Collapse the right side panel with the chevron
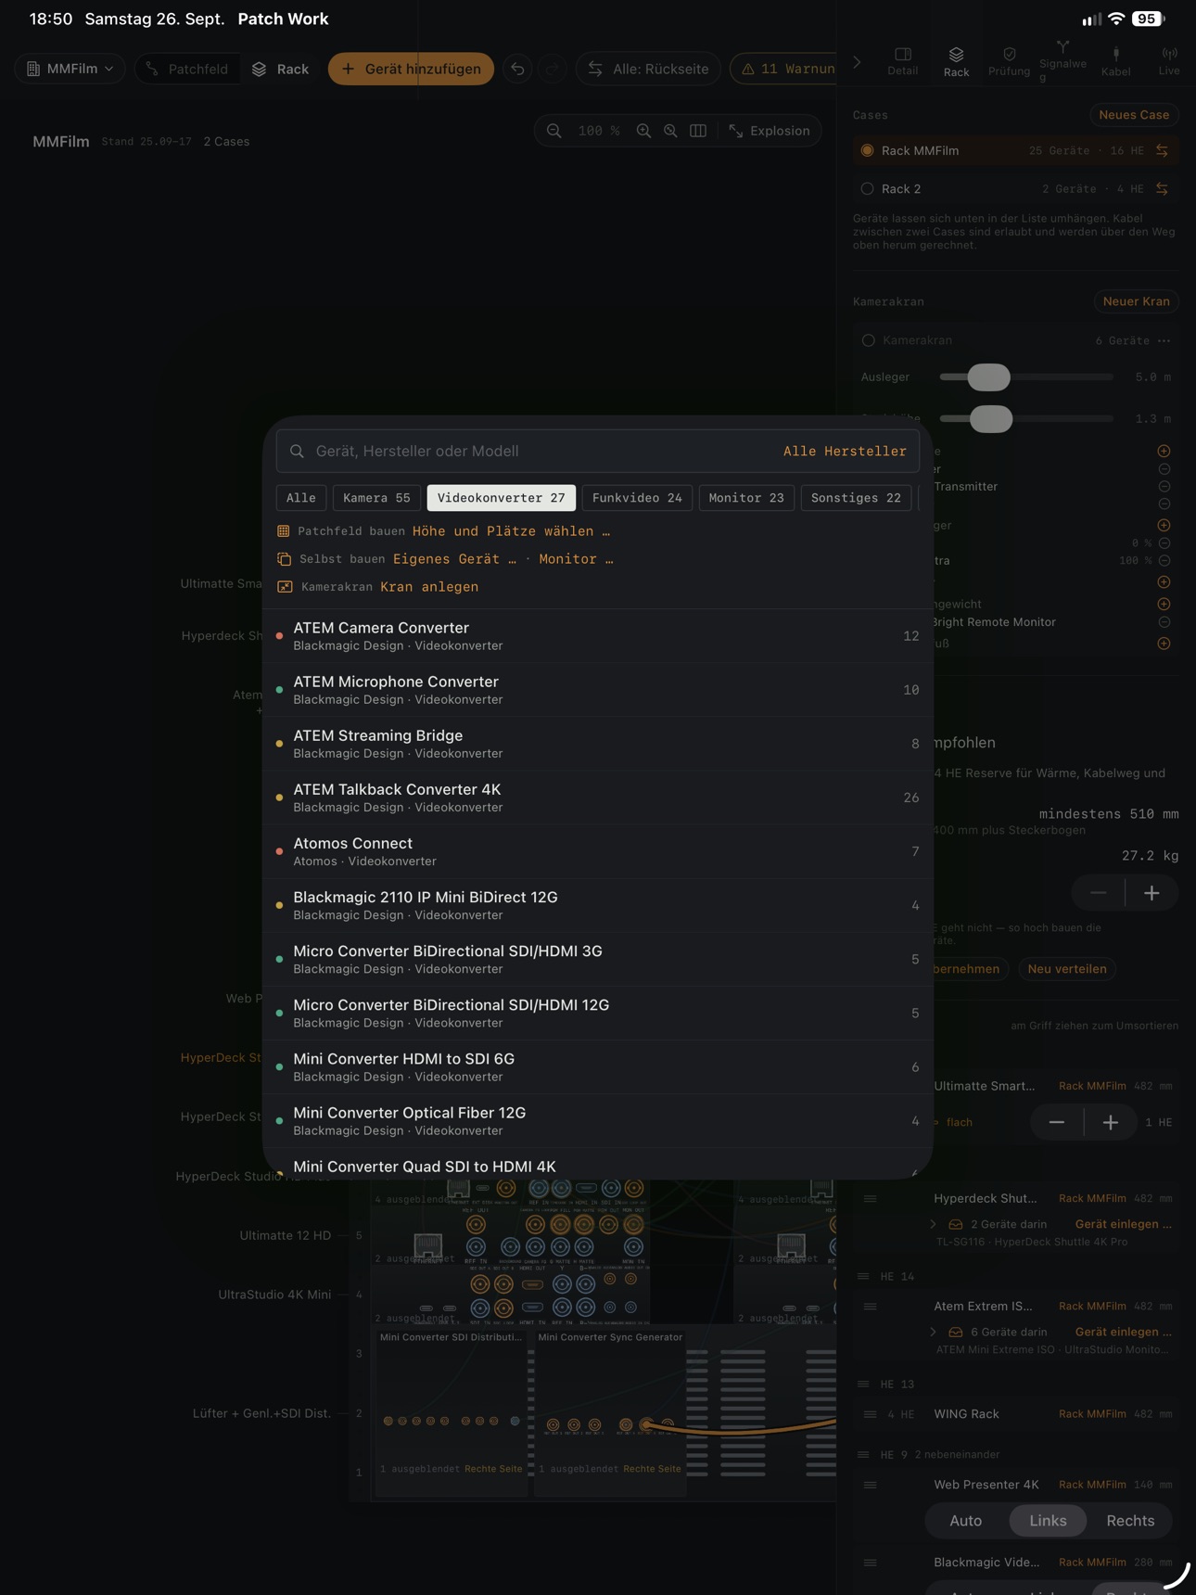 click(x=857, y=63)
